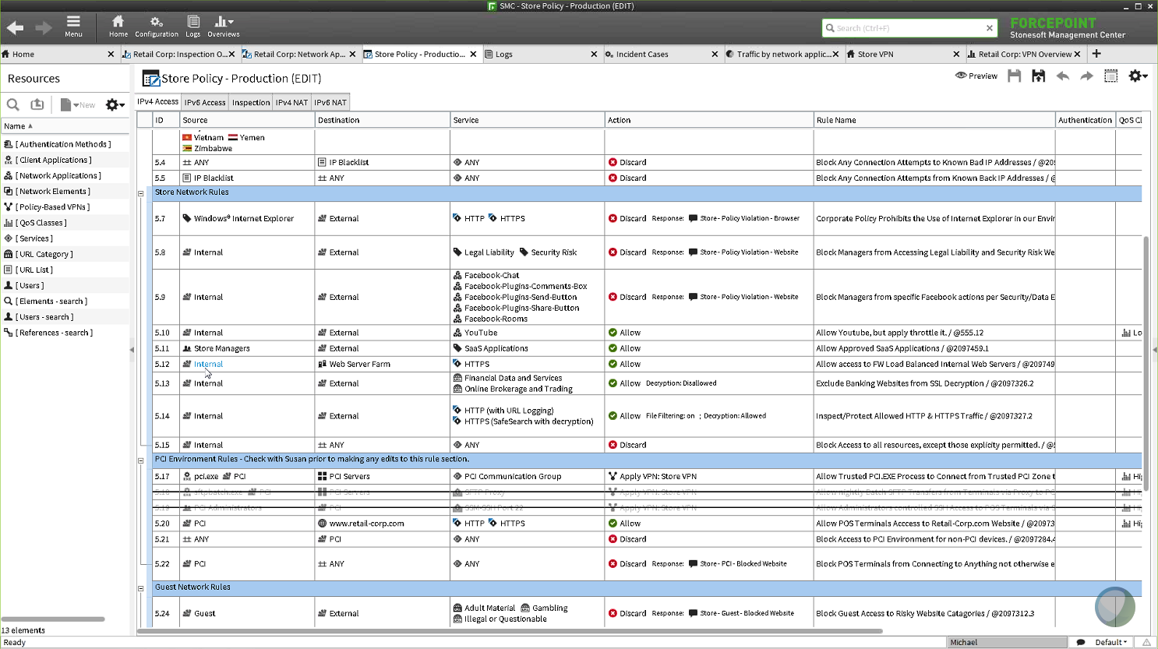
Task: Add a new tab with plus
Action: pos(1096,54)
